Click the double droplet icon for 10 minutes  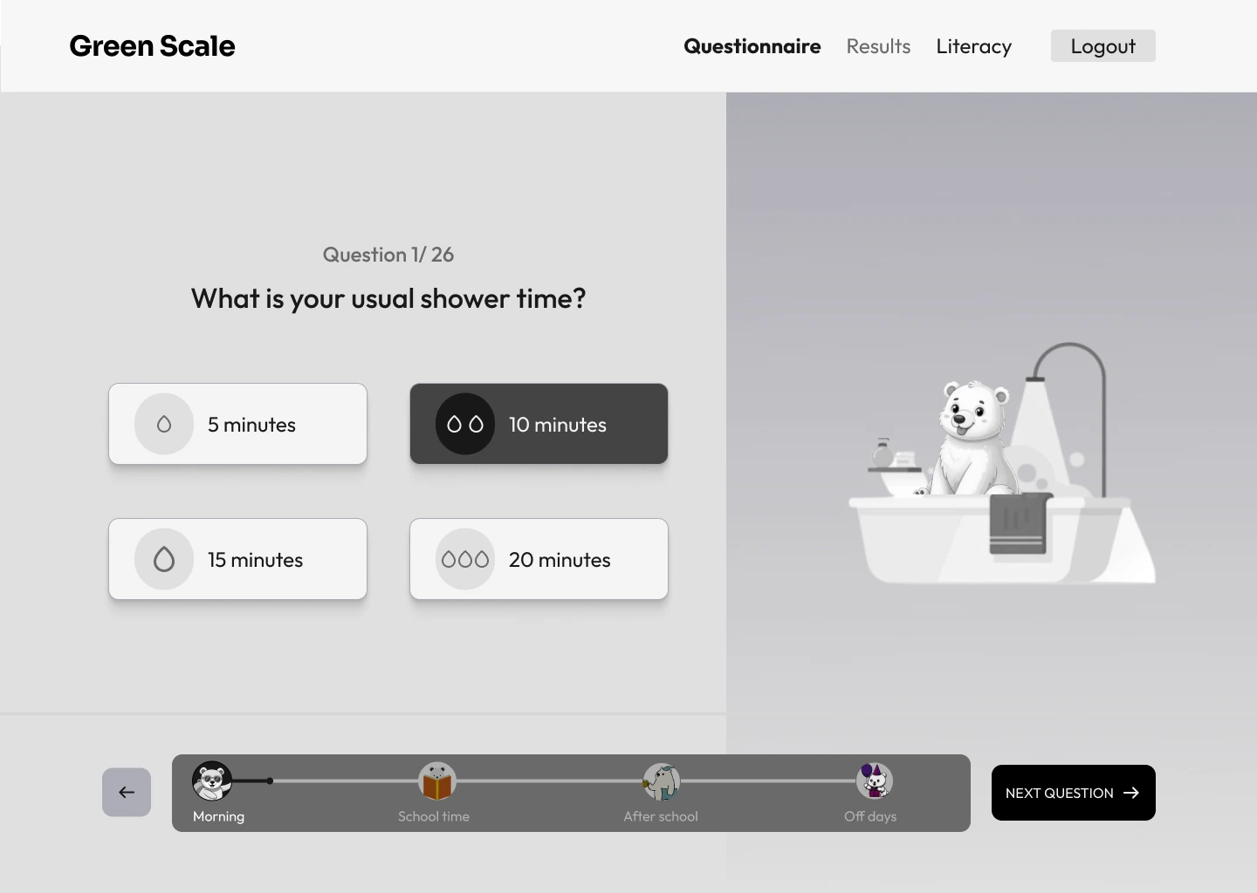click(464, 425)
